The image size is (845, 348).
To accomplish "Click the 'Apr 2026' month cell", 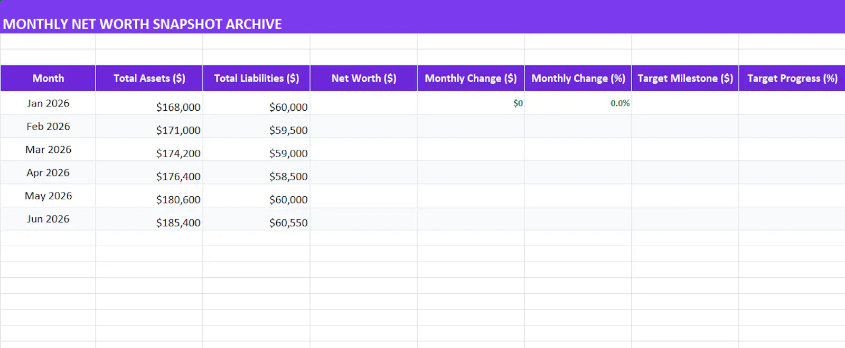I will point(48,173).
